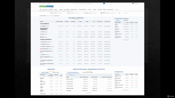Open the Forum dropdown menu
Image resolution: width=175 pixels, height=98 pixels.
tap(90, 10)
